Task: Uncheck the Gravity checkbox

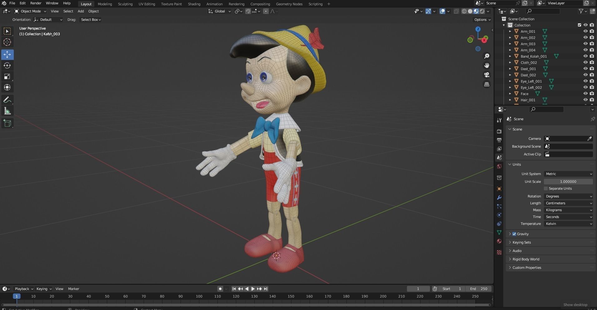Action: tap(514, 234)
